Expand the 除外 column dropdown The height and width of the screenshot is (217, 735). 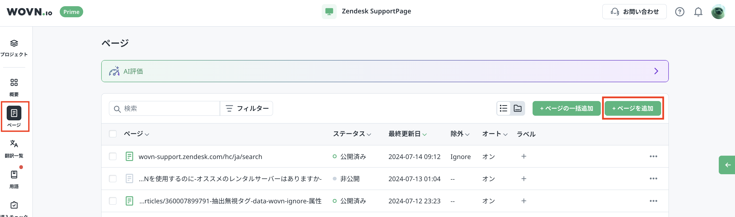point(460,134)
